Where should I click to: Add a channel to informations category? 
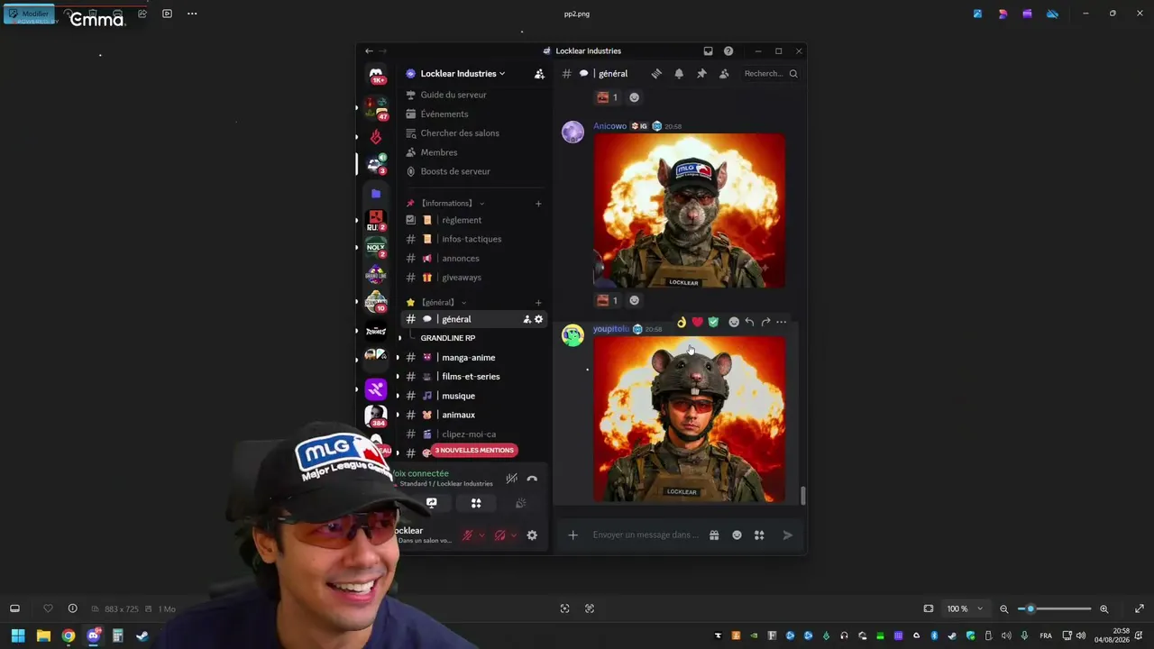(x=538, y=204)
